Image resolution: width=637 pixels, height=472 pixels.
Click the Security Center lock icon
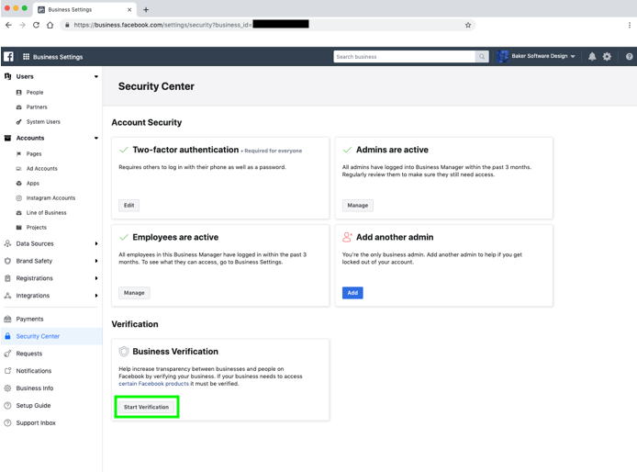pyautogui.click(x=7, y=336)
